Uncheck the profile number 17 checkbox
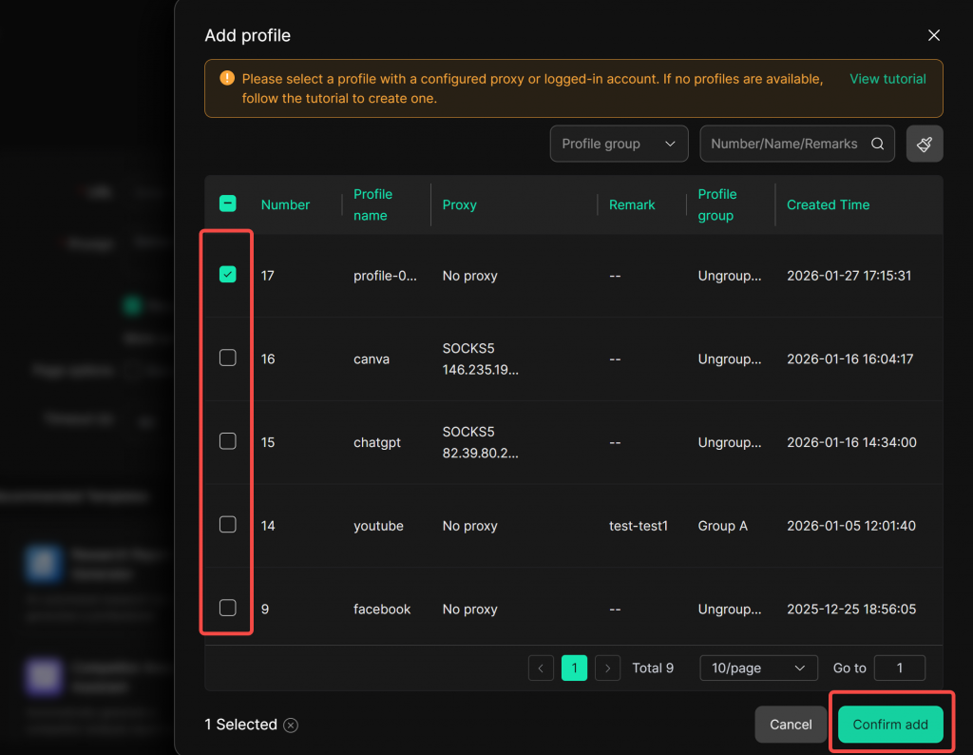The height and width of the screenshot is (755, 973). pyautogui.click(x=228, y=275)
